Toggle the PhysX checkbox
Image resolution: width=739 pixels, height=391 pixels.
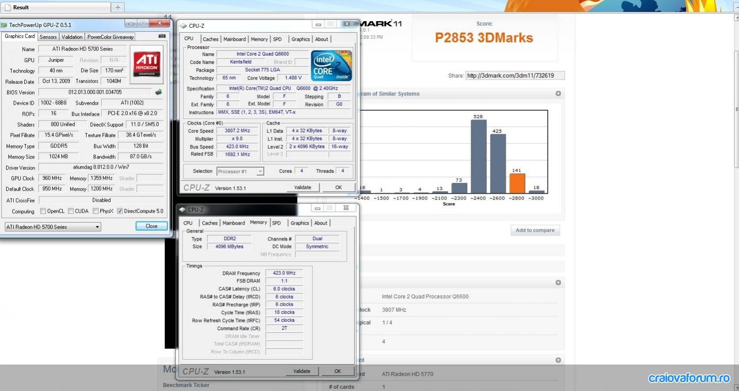95,211
